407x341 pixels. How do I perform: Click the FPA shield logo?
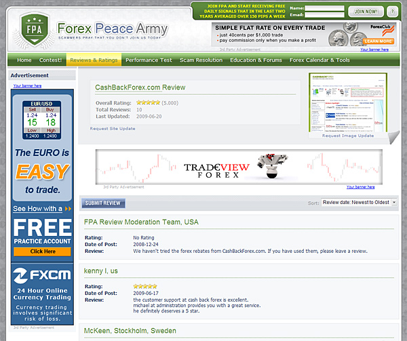pyautogui.click(x=35, y=30)
